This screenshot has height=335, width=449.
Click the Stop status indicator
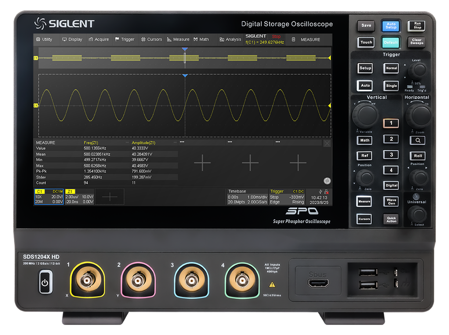coord(276,36)
